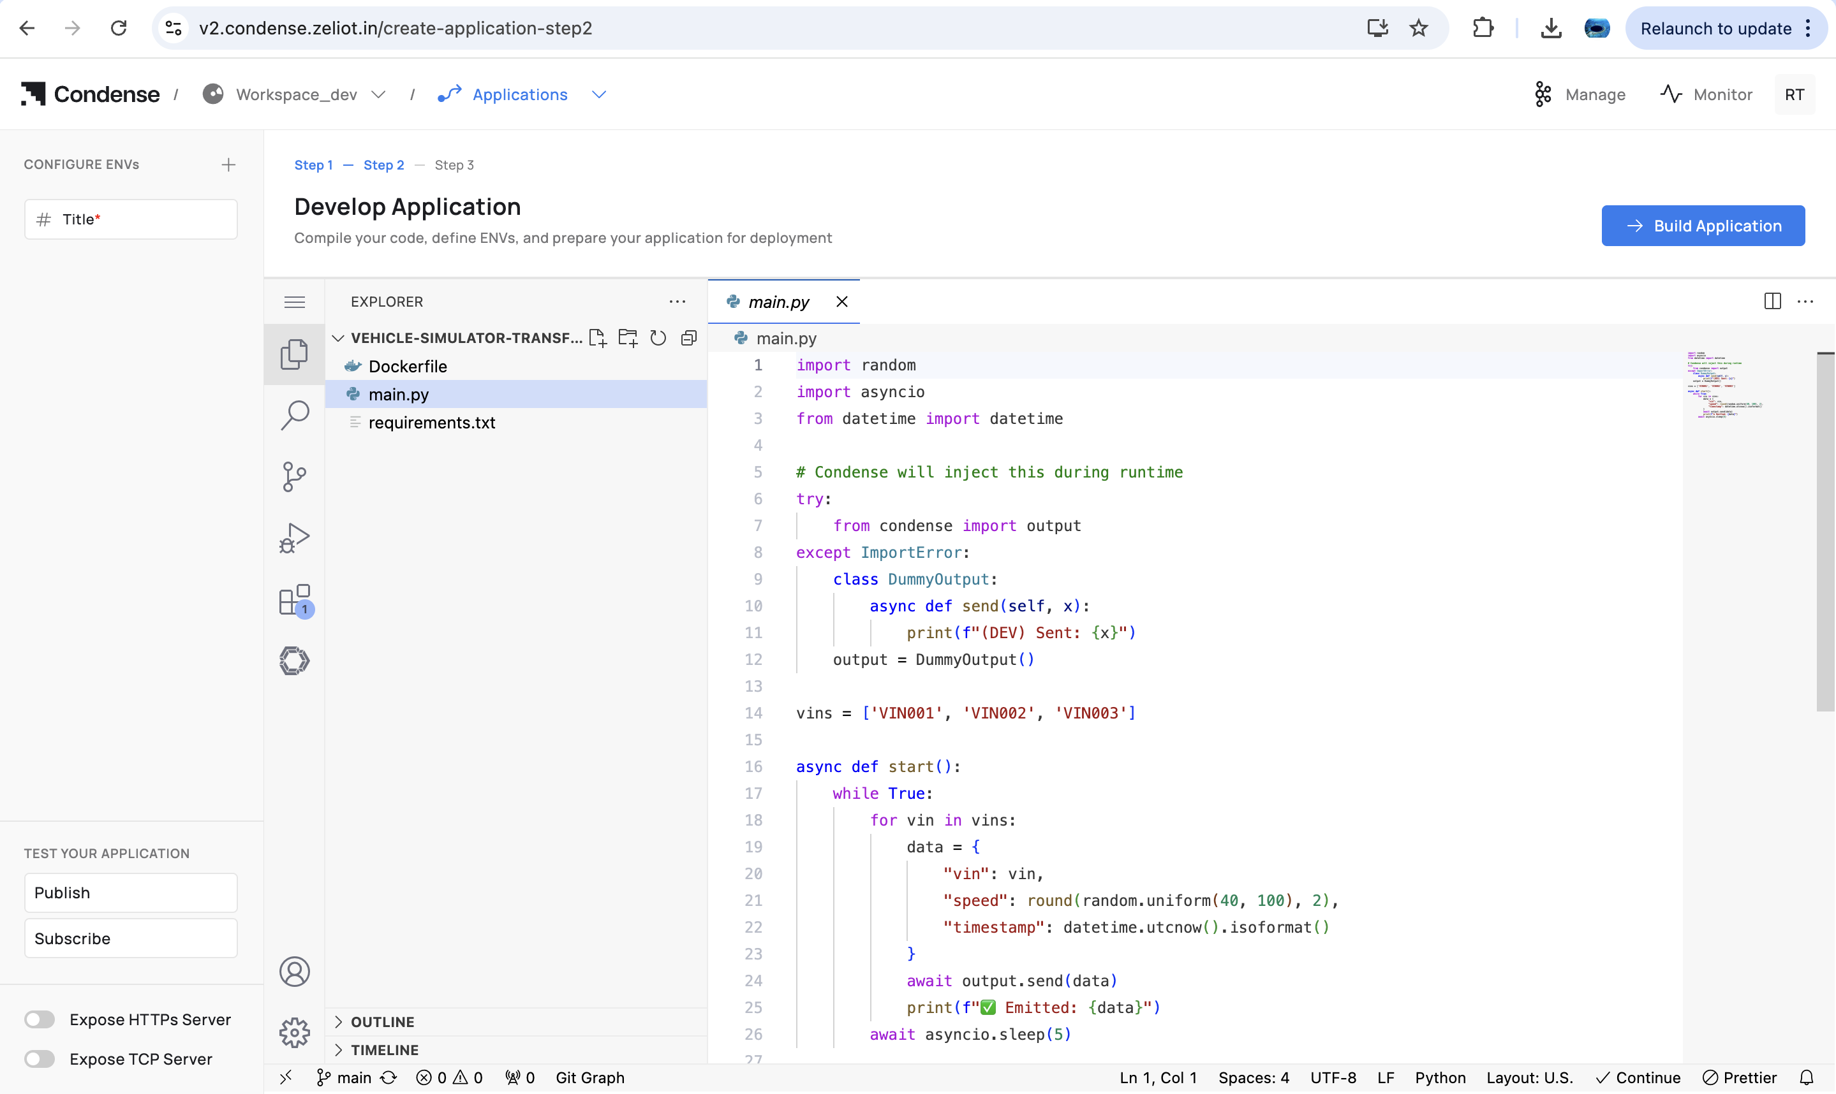The height and width of the screenshot is (1094, 1836).
Task: Click New File icon in Explorer header
Action: pyautogui.click(x=598, y=338)
